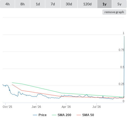The height and width of the screenshot is (122, 127).
Task: Click the green SMA 200 legend swatch
Action: tap(54, 115)
